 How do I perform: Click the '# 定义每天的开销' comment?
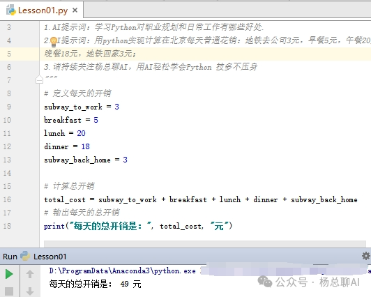point(77,93)
